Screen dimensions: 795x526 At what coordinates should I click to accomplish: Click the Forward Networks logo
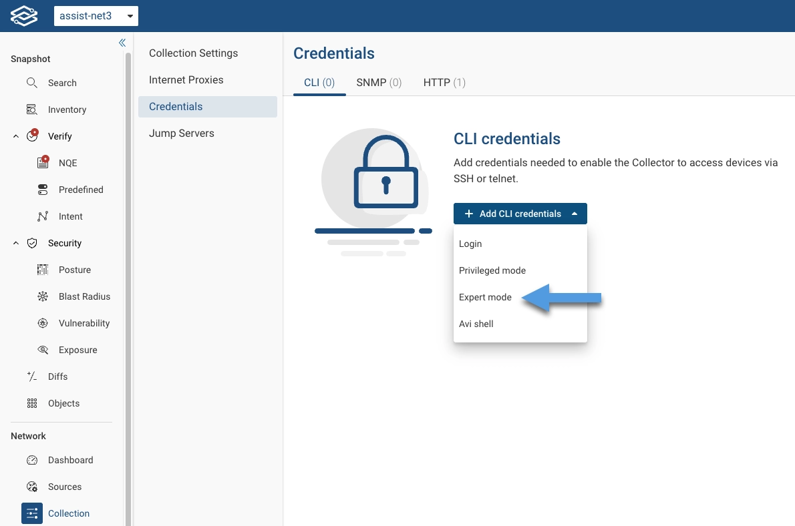point(24,16)
